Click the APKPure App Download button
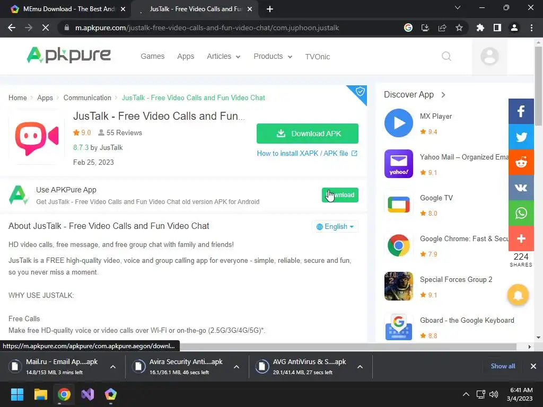 click(340, 195)
